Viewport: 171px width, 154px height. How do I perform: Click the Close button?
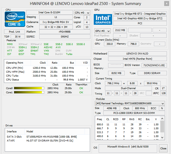[163, 148]
